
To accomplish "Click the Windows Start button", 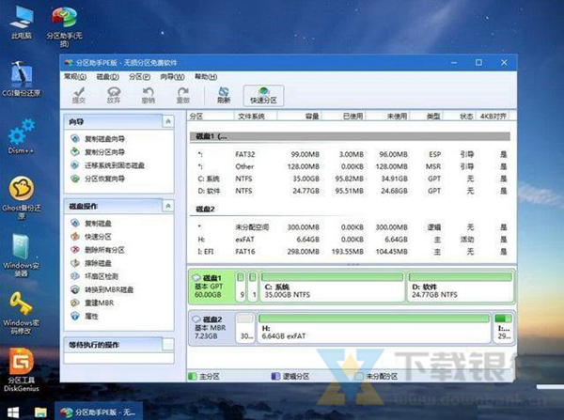I will coord(13,412).
